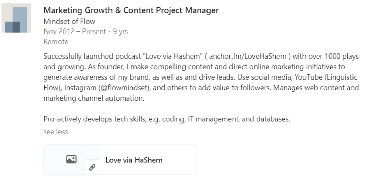Screen dimensions: 390x178
Task: Collapse the description with 'see less'
Action: coord(55,131)
